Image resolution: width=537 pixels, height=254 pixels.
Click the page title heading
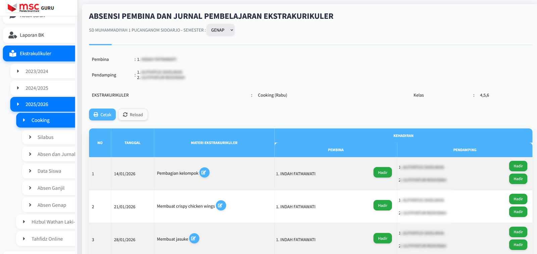point(211,16)
